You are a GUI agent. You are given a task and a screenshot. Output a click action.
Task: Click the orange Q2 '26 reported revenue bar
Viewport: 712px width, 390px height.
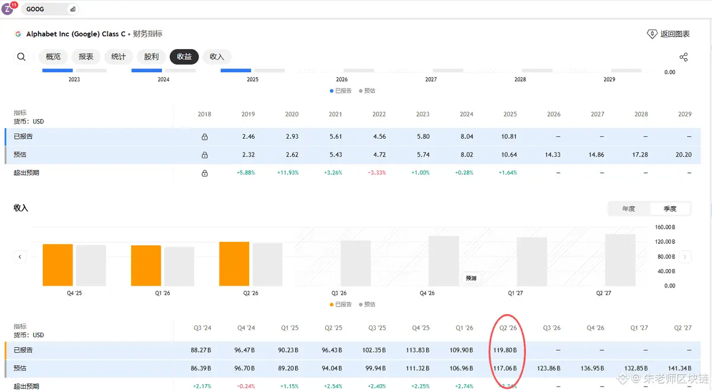coord(234,264)
